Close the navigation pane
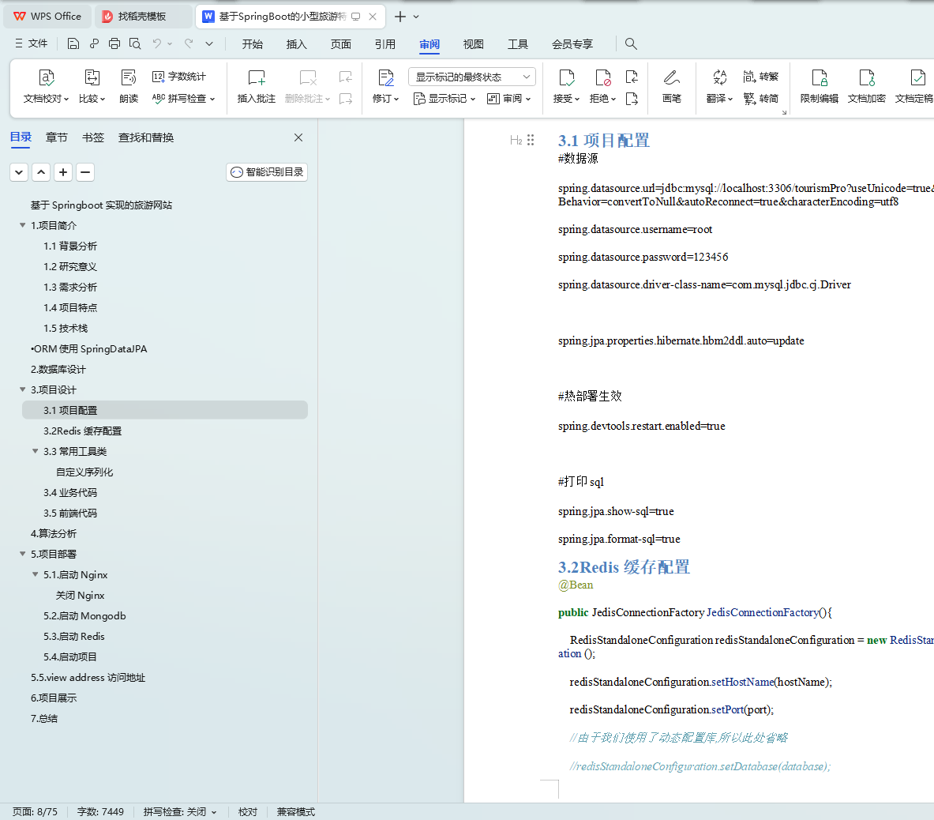Screen dimensions: 934x820 tap(298, 137)
